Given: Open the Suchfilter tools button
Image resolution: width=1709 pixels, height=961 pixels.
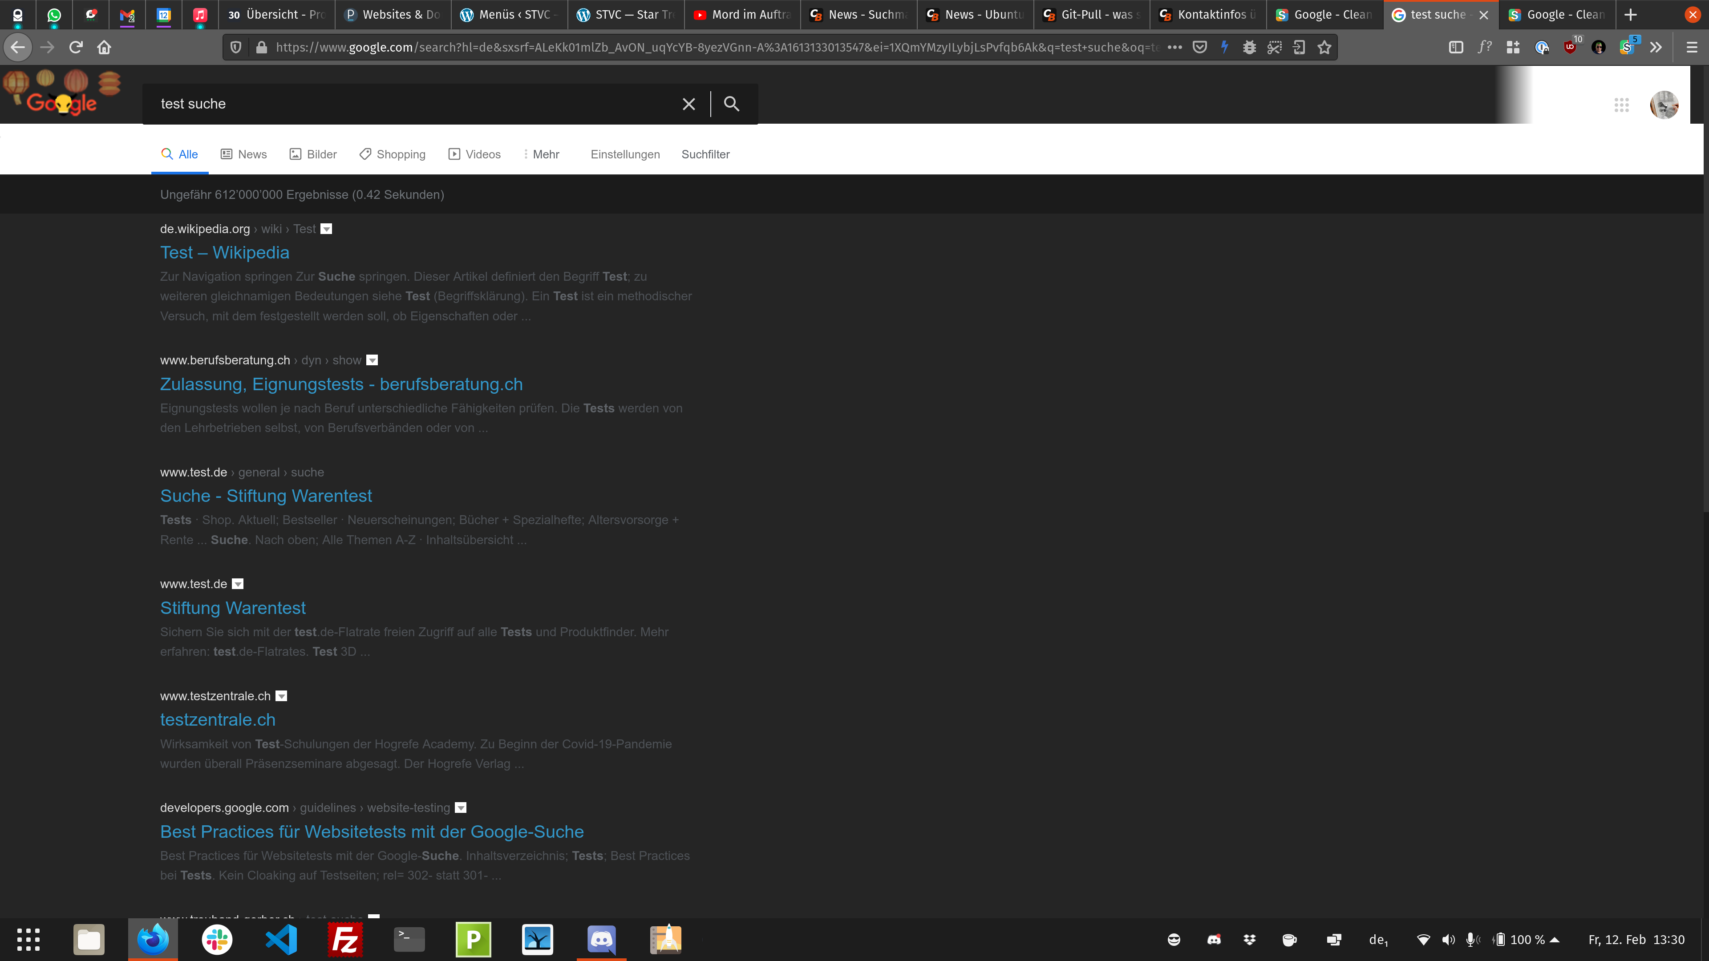Looking at the screenshot, I should [705, 154].
